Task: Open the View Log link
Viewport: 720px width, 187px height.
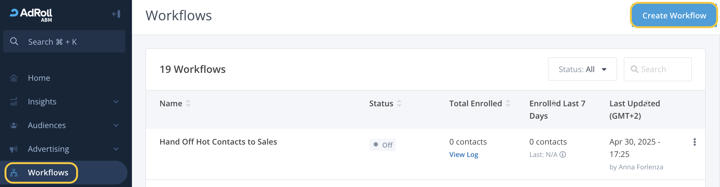Action: (x=463, y=155)
